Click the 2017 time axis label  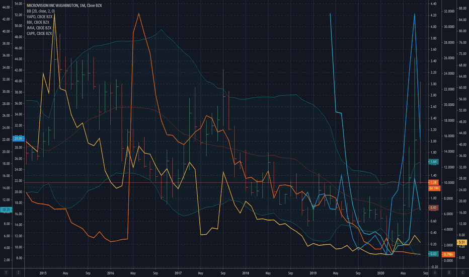click(x=178, y=273)
